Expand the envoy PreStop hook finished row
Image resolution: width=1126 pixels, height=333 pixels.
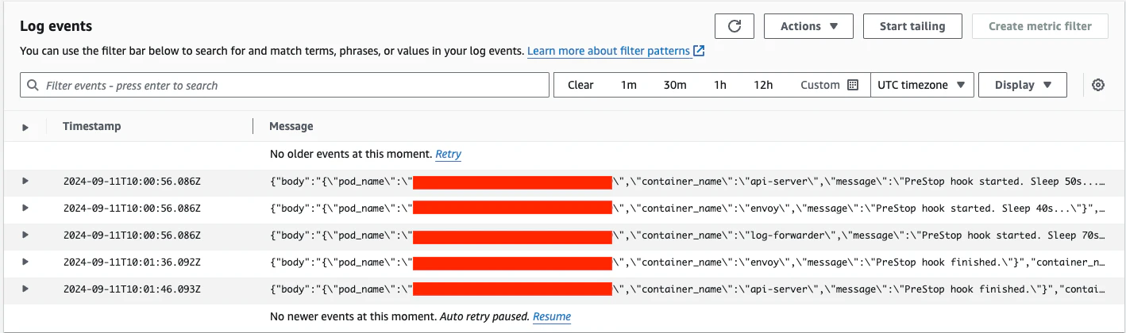[25, 262]
